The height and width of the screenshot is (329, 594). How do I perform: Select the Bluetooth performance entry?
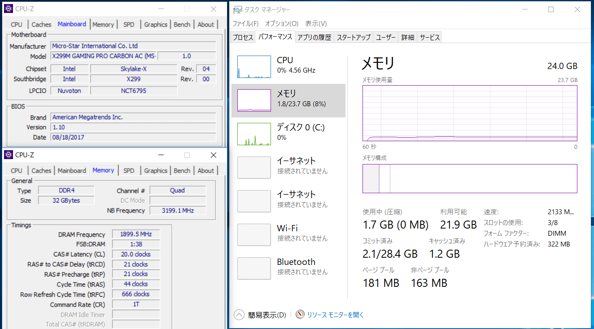click(x=288, y=268)
